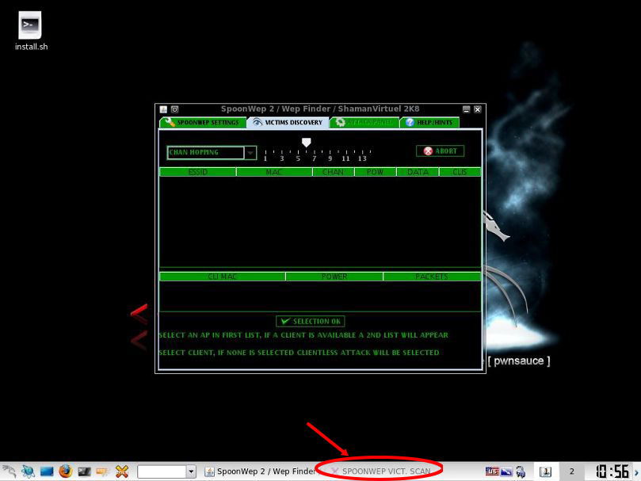The image size is (641, 481).
Task: Click the blue desktop icon on taskbar
Action: [47, 471]
